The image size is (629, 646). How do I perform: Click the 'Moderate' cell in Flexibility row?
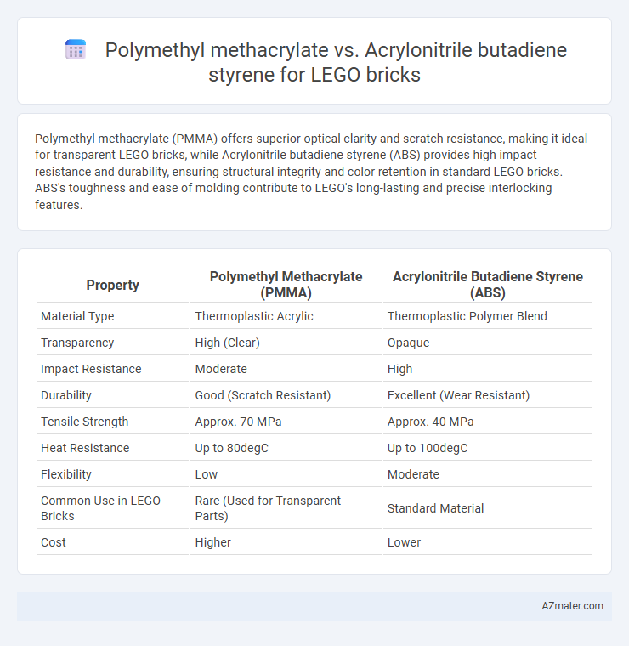pyautogui.click(x=413, y=474)
